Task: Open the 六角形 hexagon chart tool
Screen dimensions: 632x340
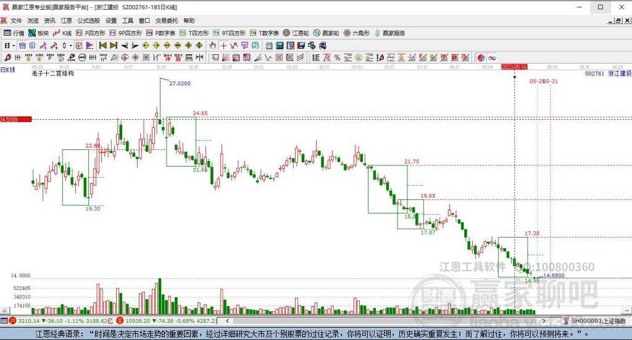Action: pyautogui.click(x=357, y=33)
